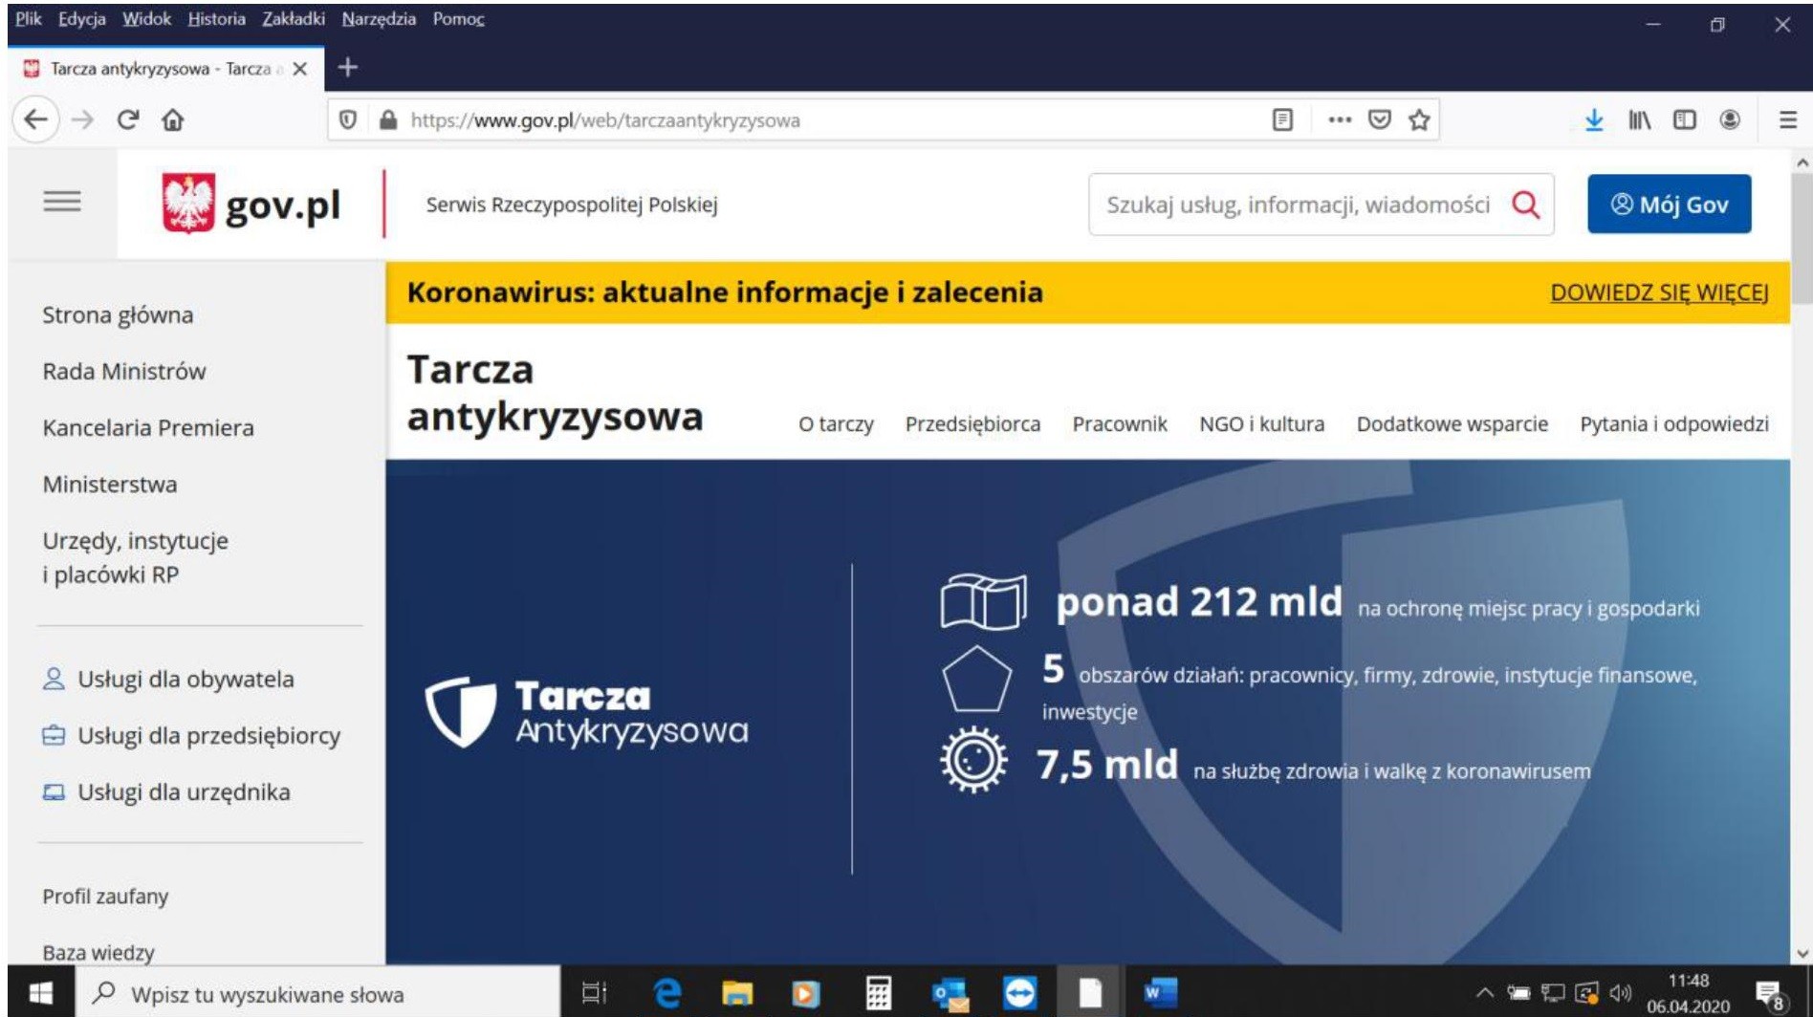Open Microsoft Word from the taskbar
The width and height of the screenshot is (1813, 1017).
click(1160, 993)
